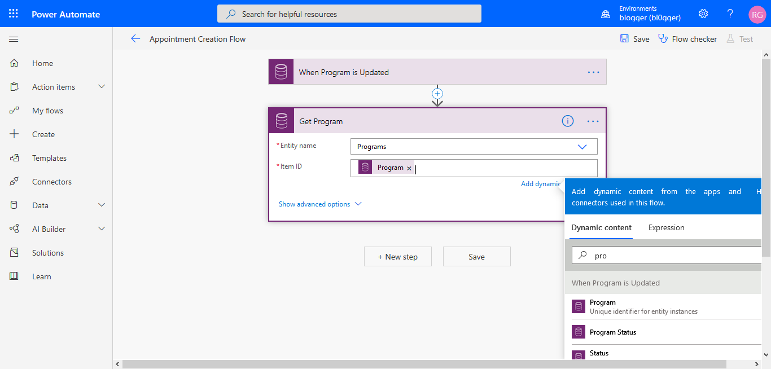Screen dimensions: 771x369
Task: Click the + New step button
Action: [x=398, y=257]
